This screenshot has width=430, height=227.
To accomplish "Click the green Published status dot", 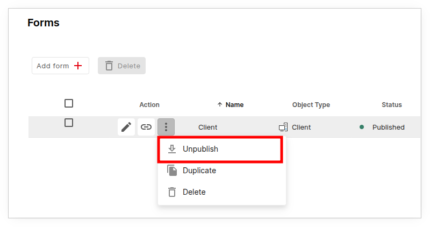I will tap(362, 127).
